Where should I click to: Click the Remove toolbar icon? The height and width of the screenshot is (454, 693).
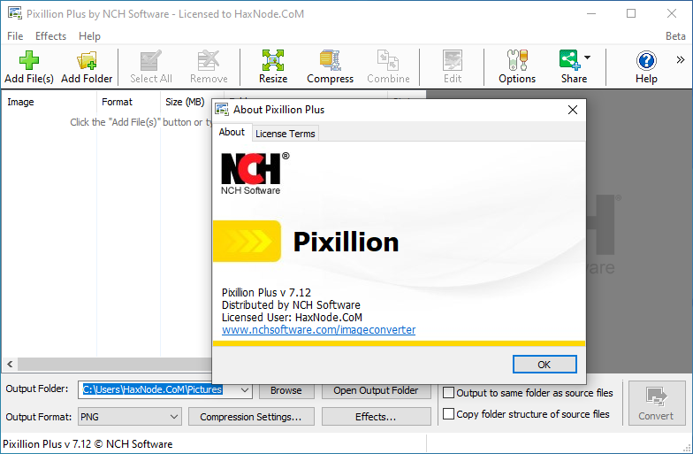point(209,60)
